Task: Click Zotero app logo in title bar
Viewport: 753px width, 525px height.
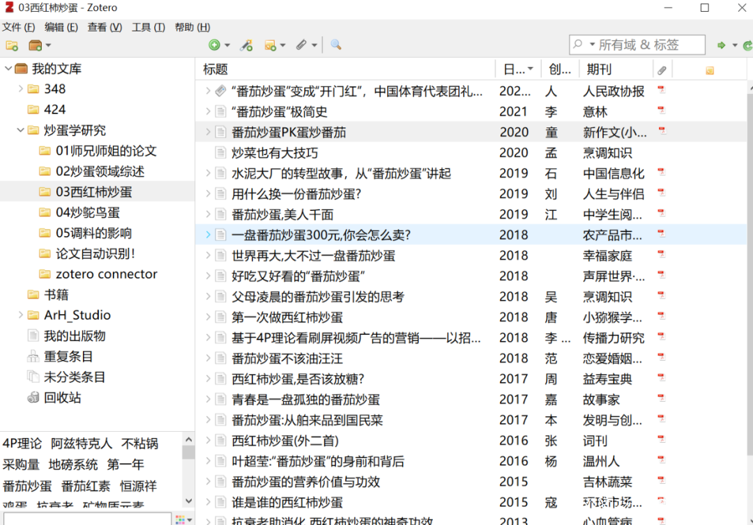Action: (9, 7)
